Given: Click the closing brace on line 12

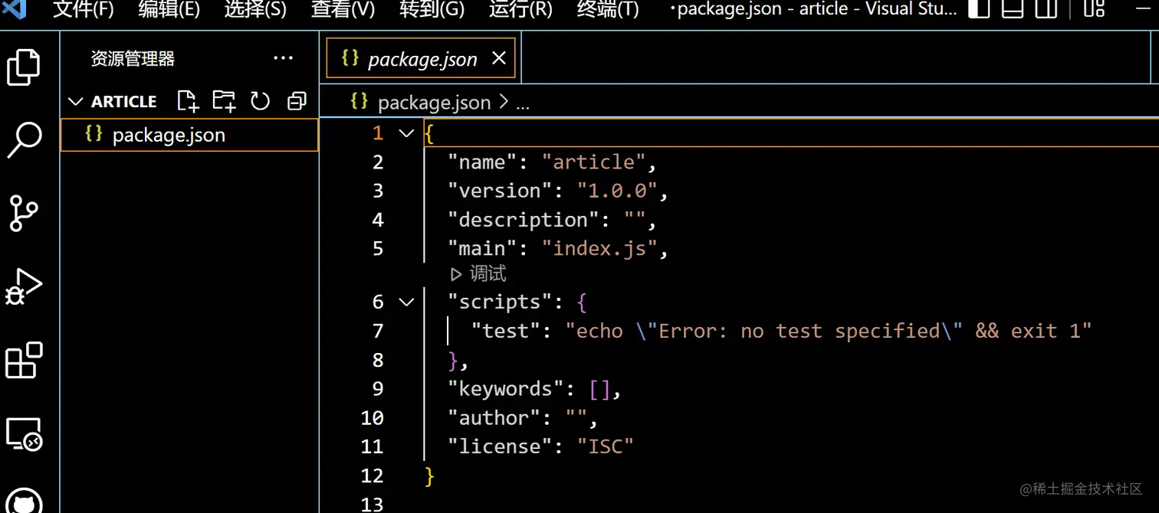Looking at the screenshot, I should click(x=429, y=475).
